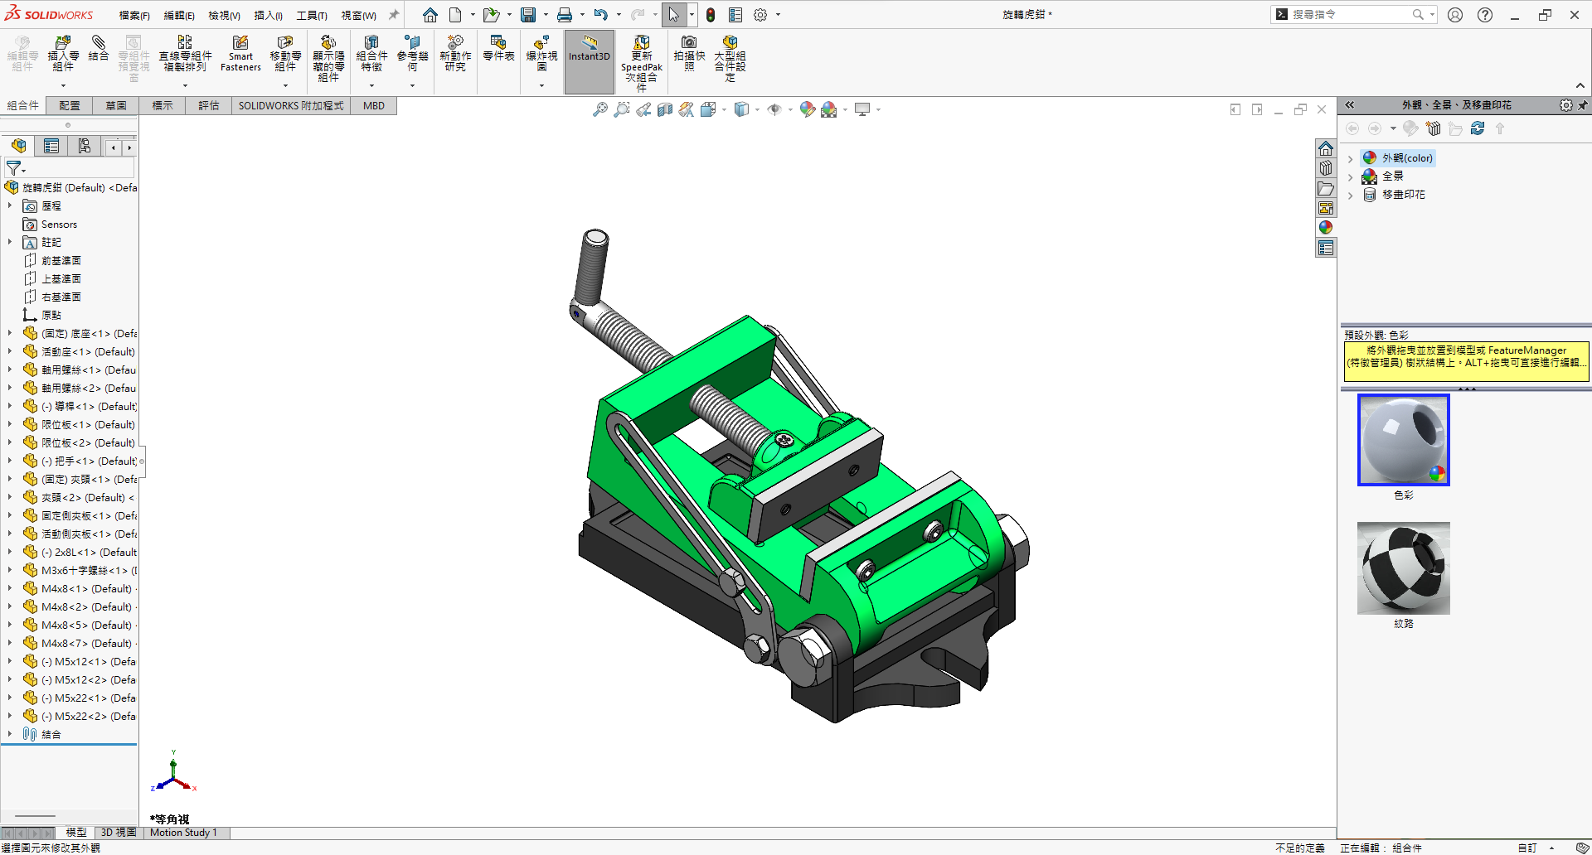Open PropertyManager tab icon
The height and width of the screenshot is (855, 1592).
(x=51, y=147)
